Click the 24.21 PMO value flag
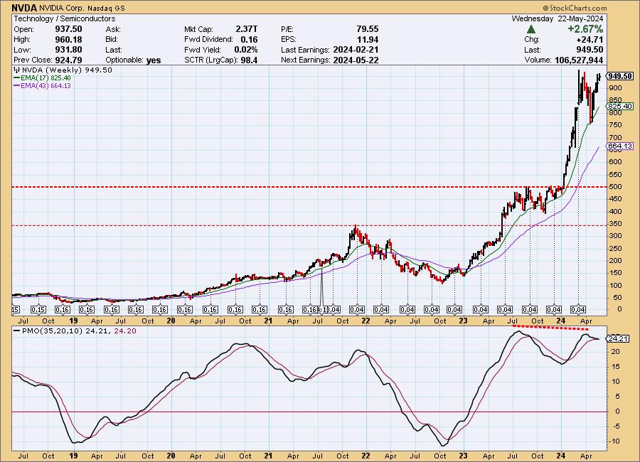The image size is (640, 462). click(x=617, y=339)
